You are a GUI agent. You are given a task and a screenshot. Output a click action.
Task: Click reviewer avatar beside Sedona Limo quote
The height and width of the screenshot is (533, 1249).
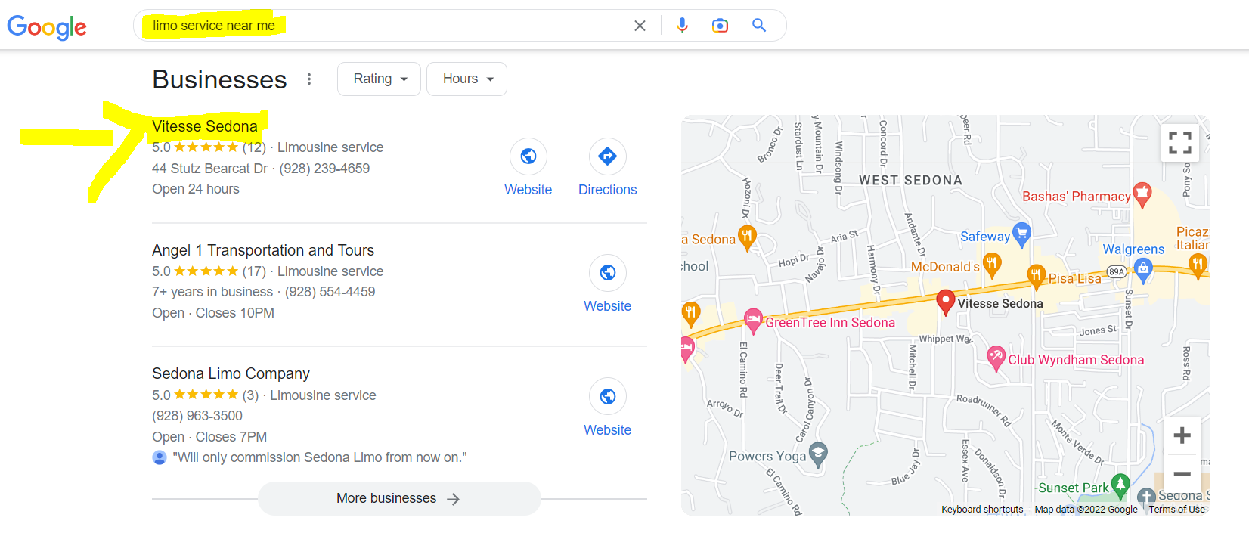coord(160,457)
